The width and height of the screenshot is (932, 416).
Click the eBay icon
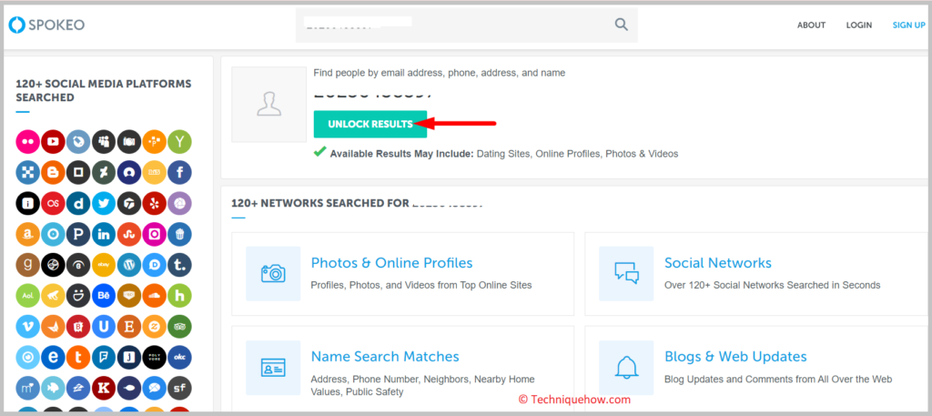point(104,265)
